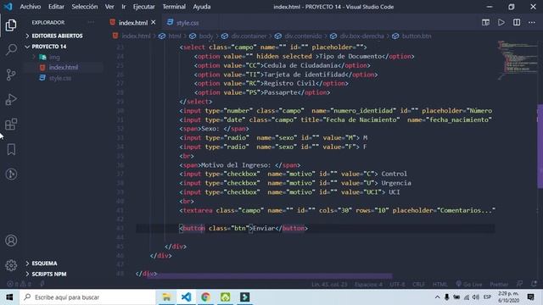Open the Explorer view in activity bar
The image size is (543, 305).
(11, 25)
